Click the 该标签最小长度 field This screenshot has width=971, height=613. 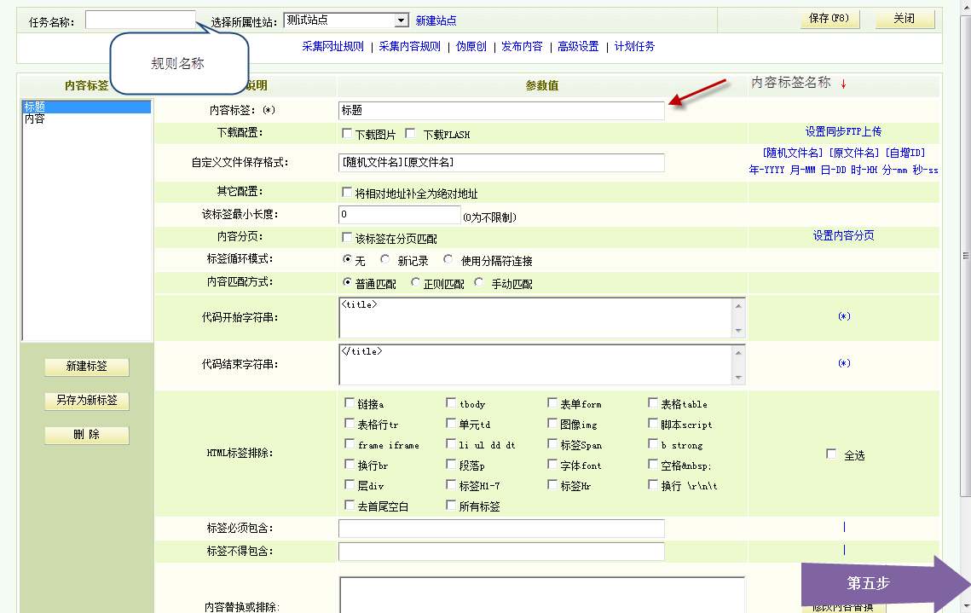coord(400,215)
